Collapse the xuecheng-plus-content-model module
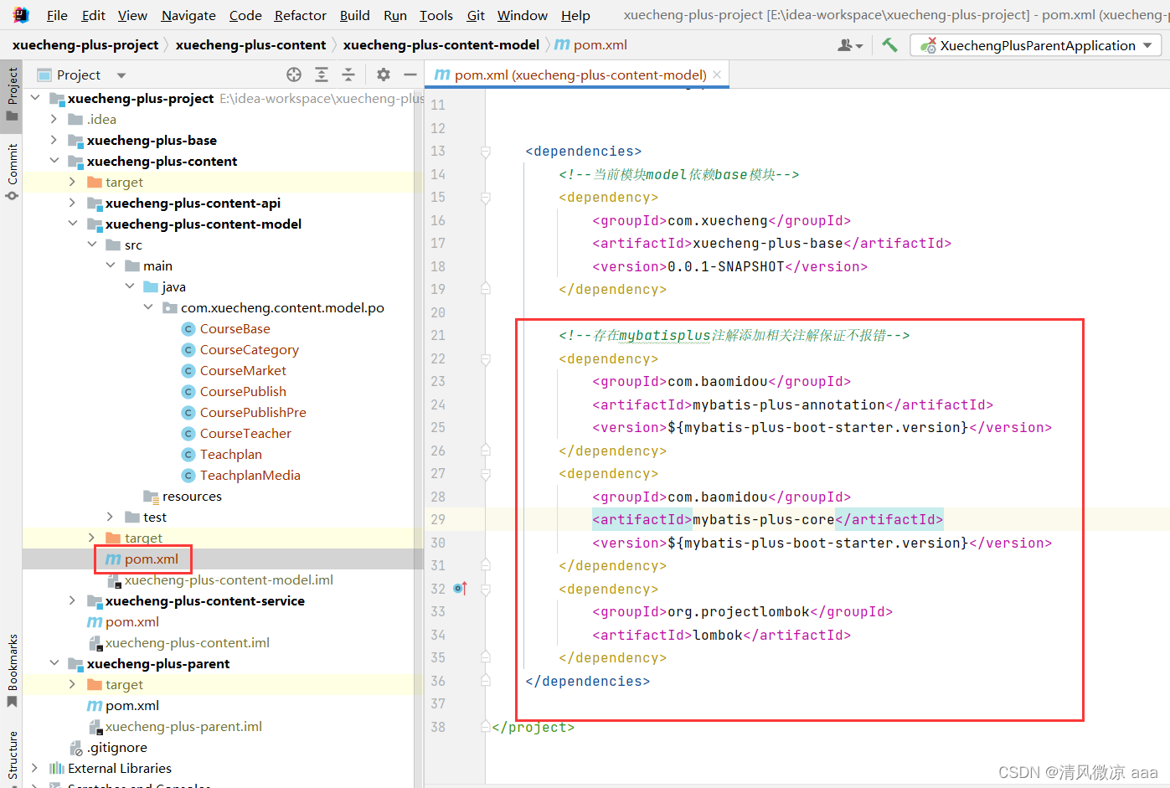1170x788 pixels. click(72, 224)
